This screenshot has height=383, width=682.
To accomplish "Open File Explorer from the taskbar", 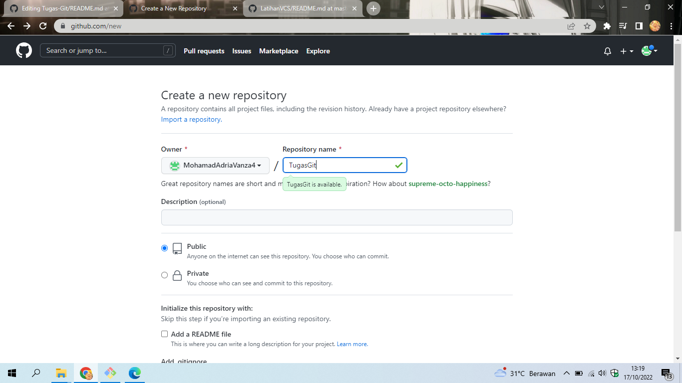I will click(61, 373).
